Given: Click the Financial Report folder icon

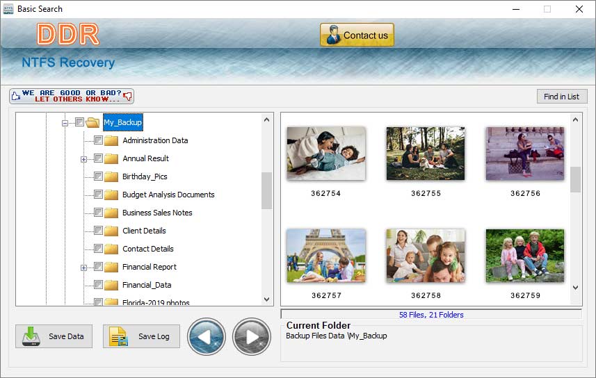Looking at the screenshot, I should click(x=111, y=267).
